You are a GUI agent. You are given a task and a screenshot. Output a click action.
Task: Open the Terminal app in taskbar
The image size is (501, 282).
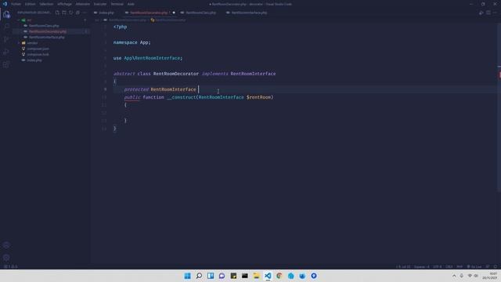tap(245, 276)
